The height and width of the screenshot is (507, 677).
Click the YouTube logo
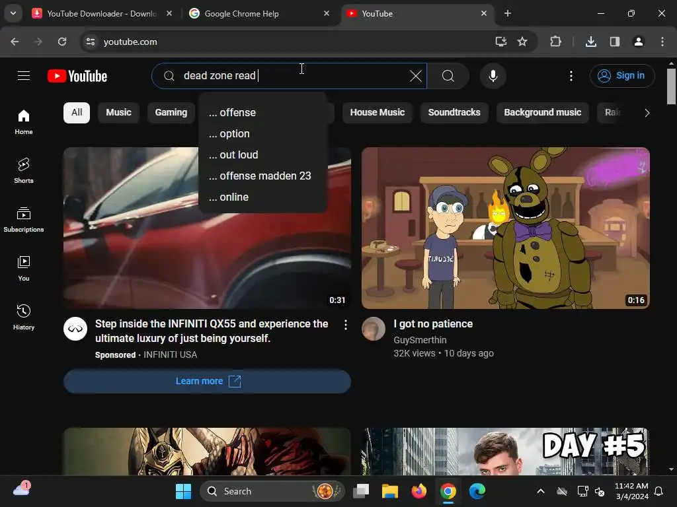point(77,76)
